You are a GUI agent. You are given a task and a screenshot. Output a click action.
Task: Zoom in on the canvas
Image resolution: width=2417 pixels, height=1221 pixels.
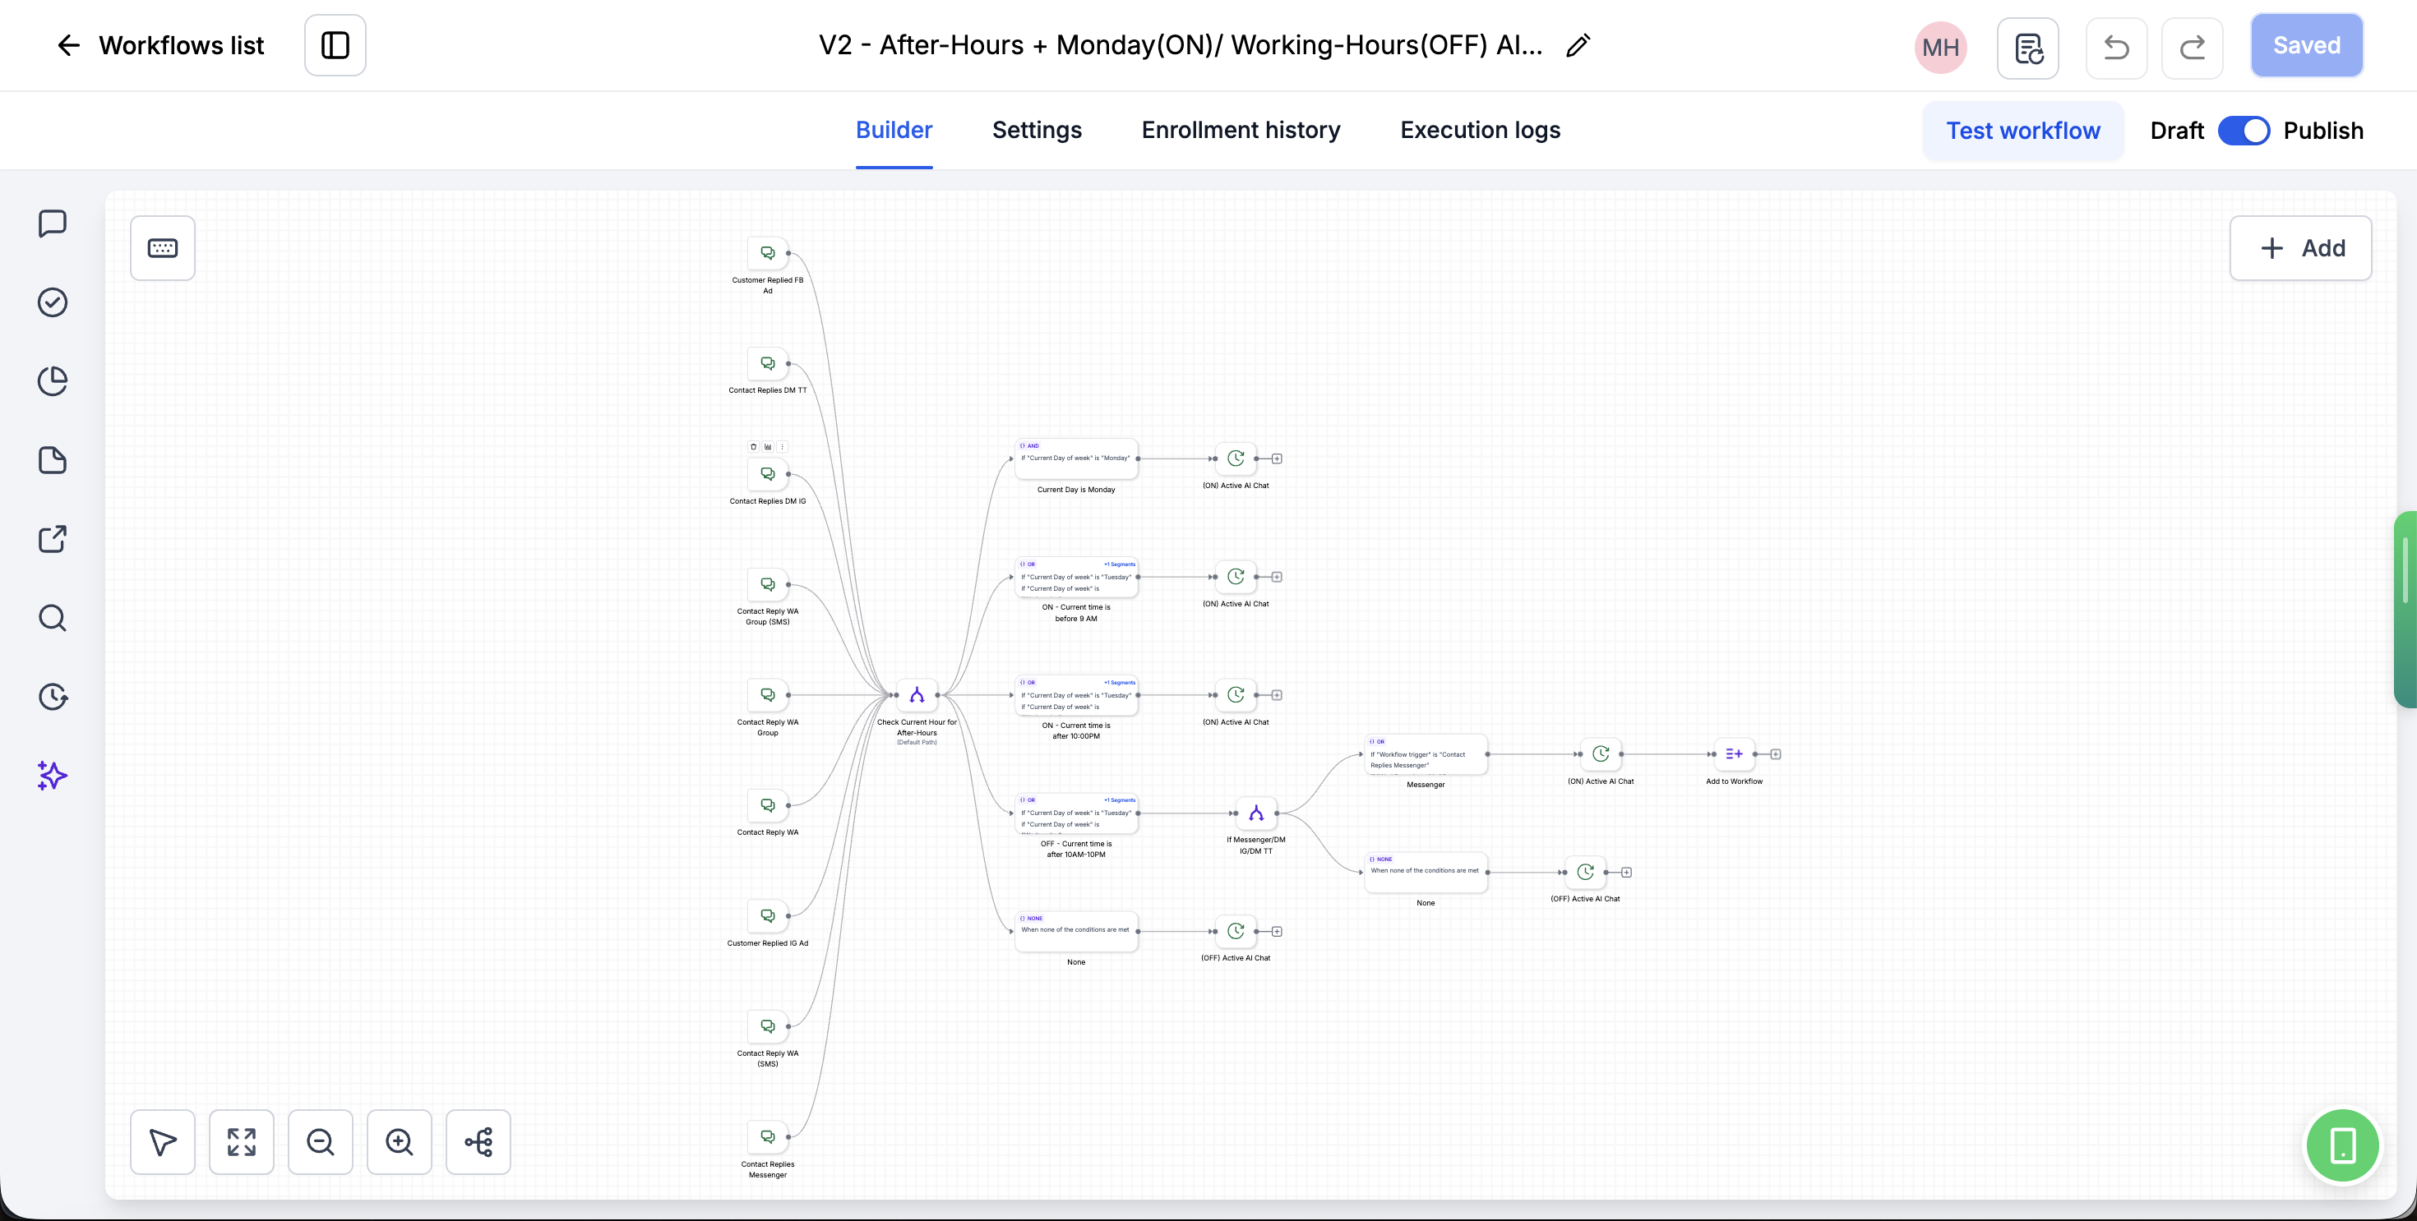tap(399, 1142)
